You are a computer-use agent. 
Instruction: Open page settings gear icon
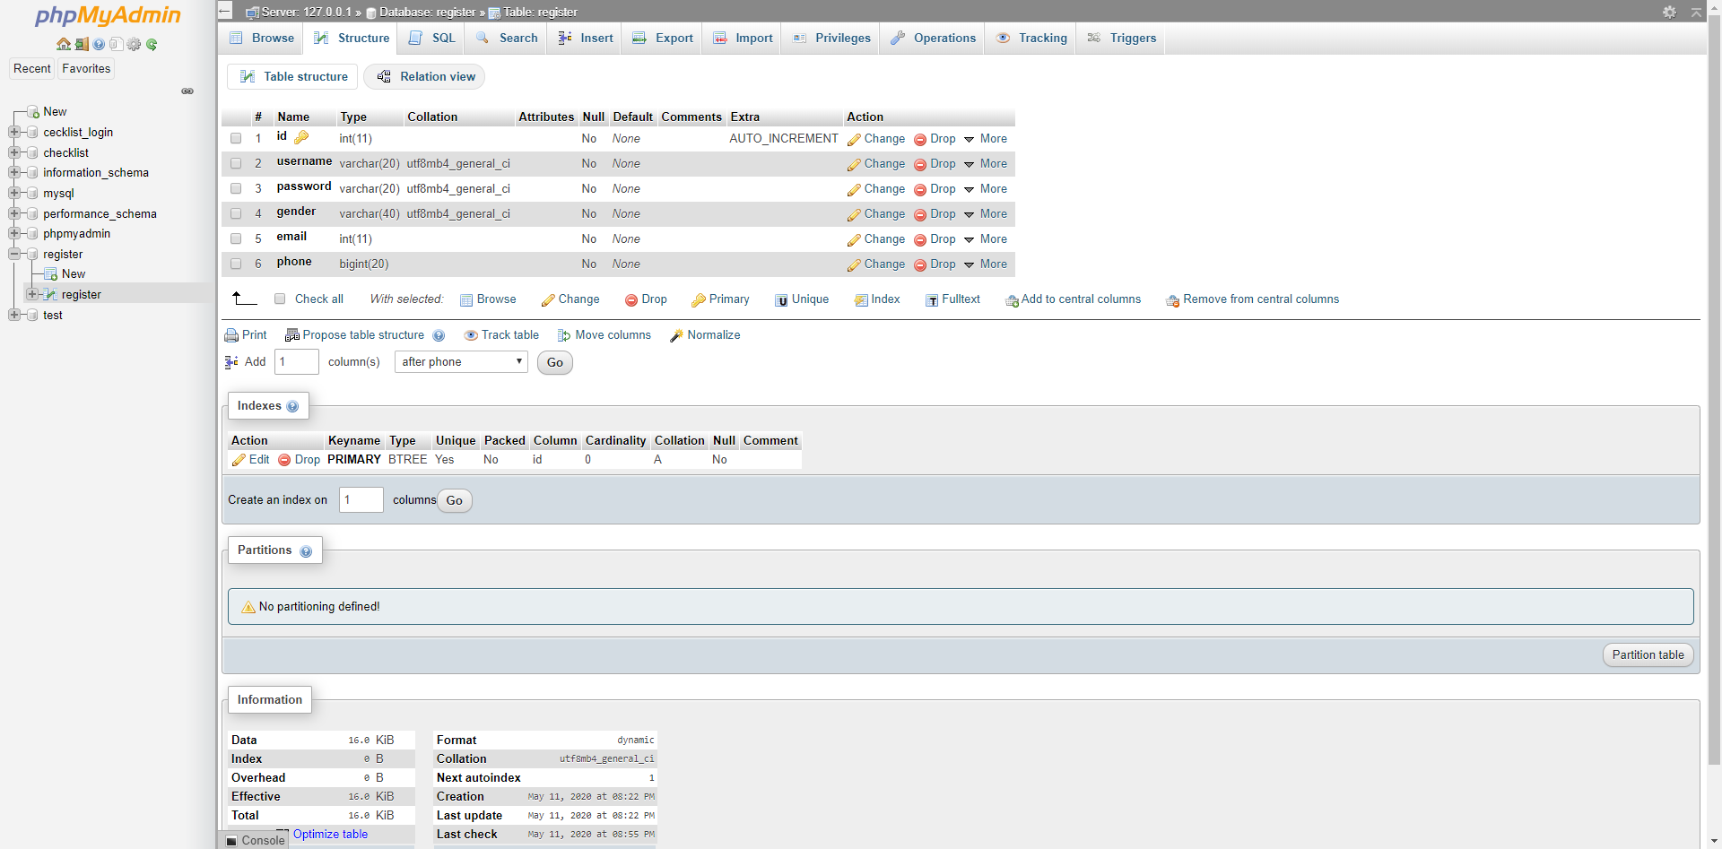[1668, 12]
